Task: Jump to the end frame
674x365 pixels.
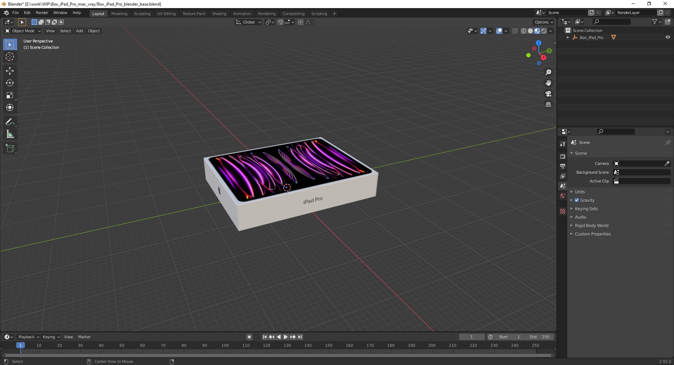Action: (x=300, y=337)
